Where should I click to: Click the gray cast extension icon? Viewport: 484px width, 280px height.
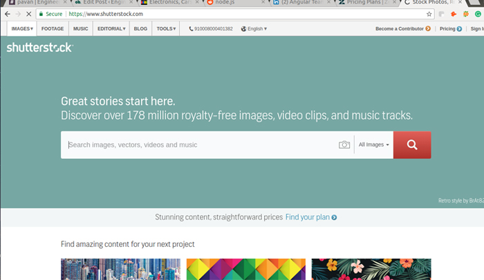[x=441, y=14]
